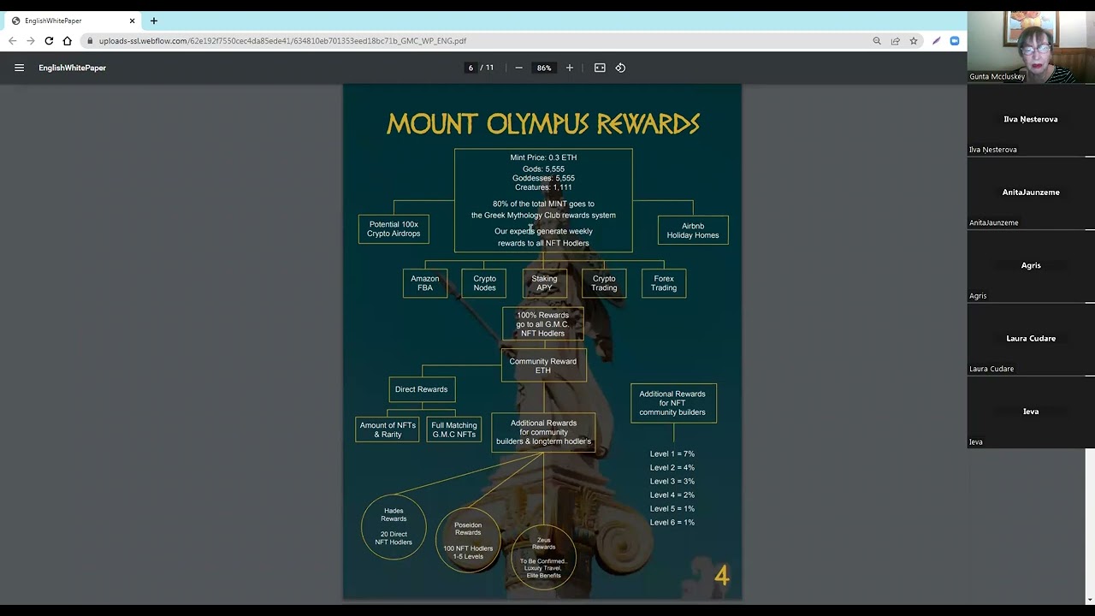Zoom in on the PDF
The height and width of the screenshot is (616, 1095).
tap(570, 68)
